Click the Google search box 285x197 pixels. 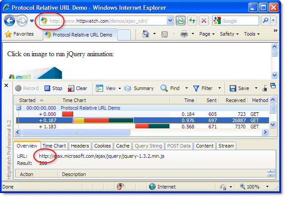(x=236, y=21)
